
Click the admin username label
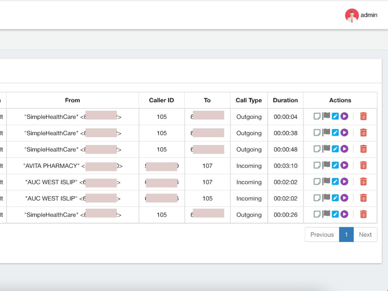coord(369,15)
